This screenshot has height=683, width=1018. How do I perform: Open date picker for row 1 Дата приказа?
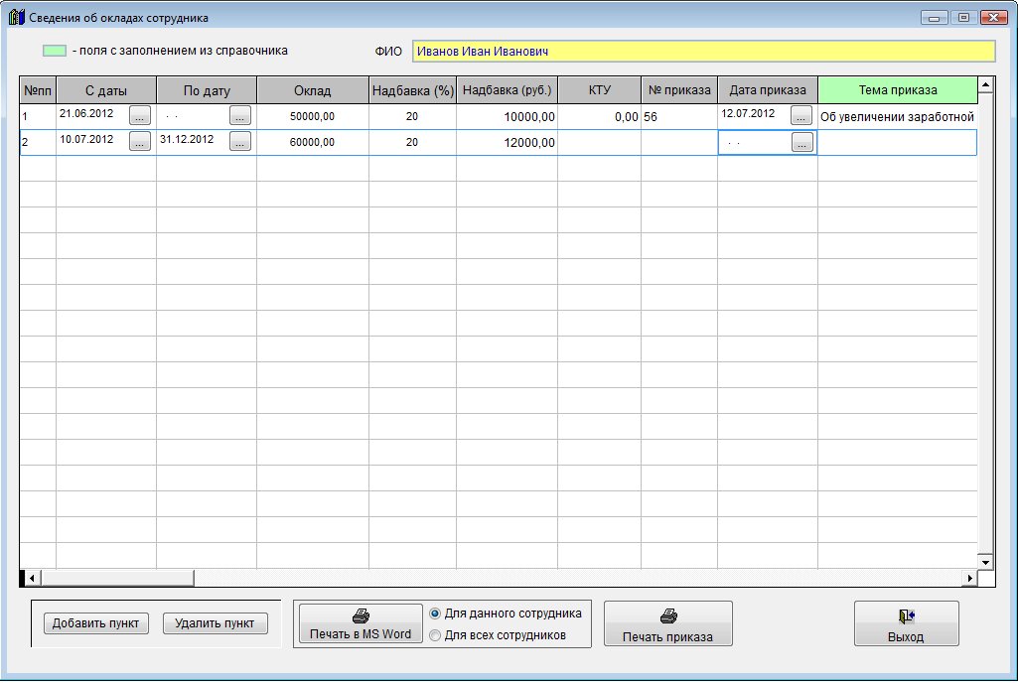click(801, 115)
